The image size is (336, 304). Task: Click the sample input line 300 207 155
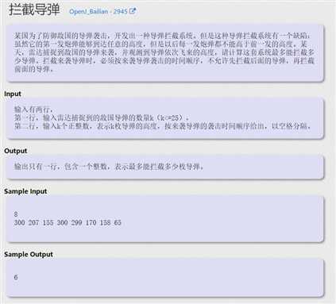(68, 222)
